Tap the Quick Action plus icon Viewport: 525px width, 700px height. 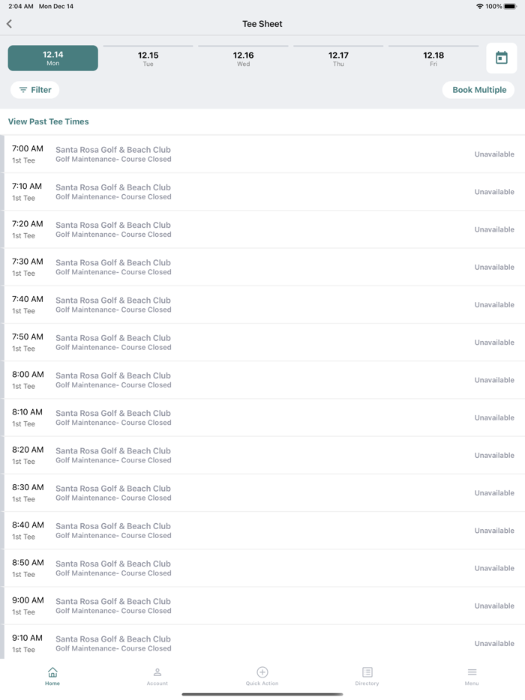[x=262, y=672]
